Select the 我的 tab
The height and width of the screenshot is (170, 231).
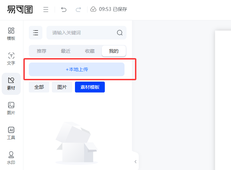click(x=114, y=51)
